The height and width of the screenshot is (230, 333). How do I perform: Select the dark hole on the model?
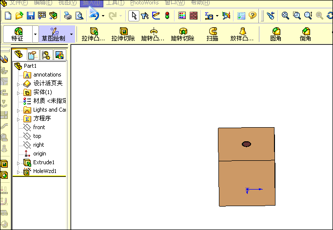[x=246, y=144]
